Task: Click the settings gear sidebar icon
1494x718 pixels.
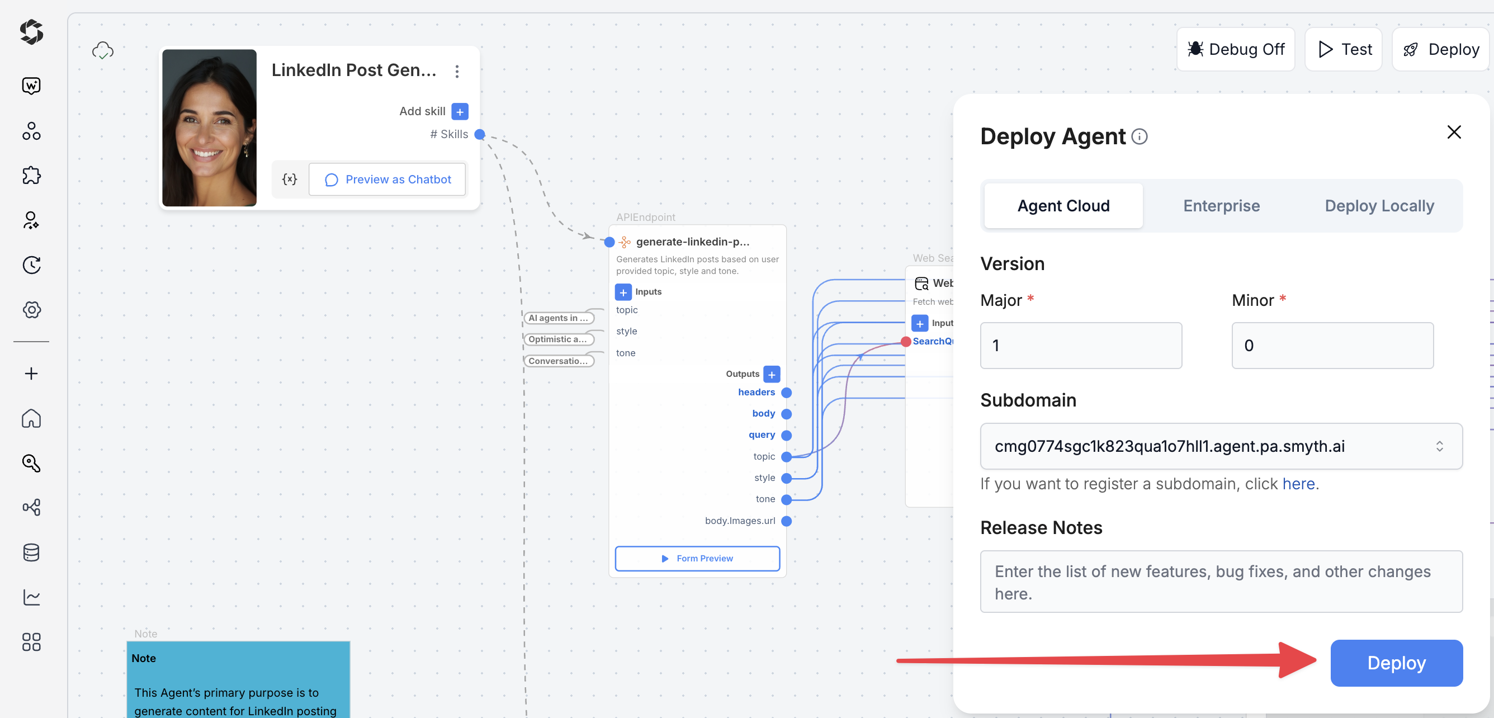Action: pos(31,310)
